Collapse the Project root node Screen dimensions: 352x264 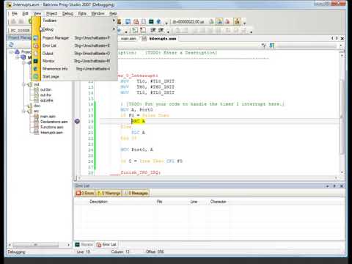tap(11, 52)
